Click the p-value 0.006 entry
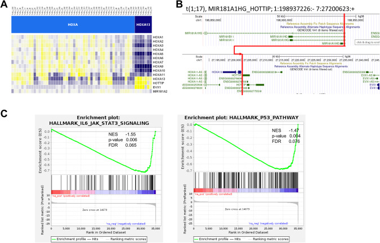The width and height of the screenshot is (380, 243). click(123, 139)
